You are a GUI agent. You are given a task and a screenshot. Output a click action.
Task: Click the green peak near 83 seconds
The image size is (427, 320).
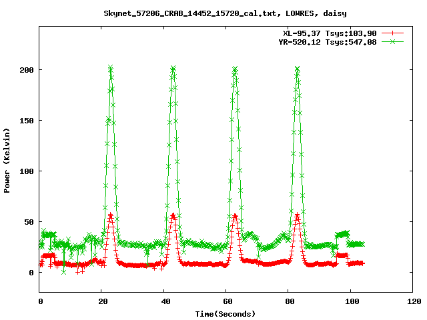tap(298, 68)
